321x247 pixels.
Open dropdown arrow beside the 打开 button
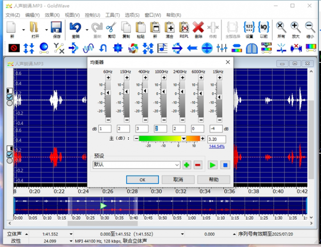tap(46, 30)
